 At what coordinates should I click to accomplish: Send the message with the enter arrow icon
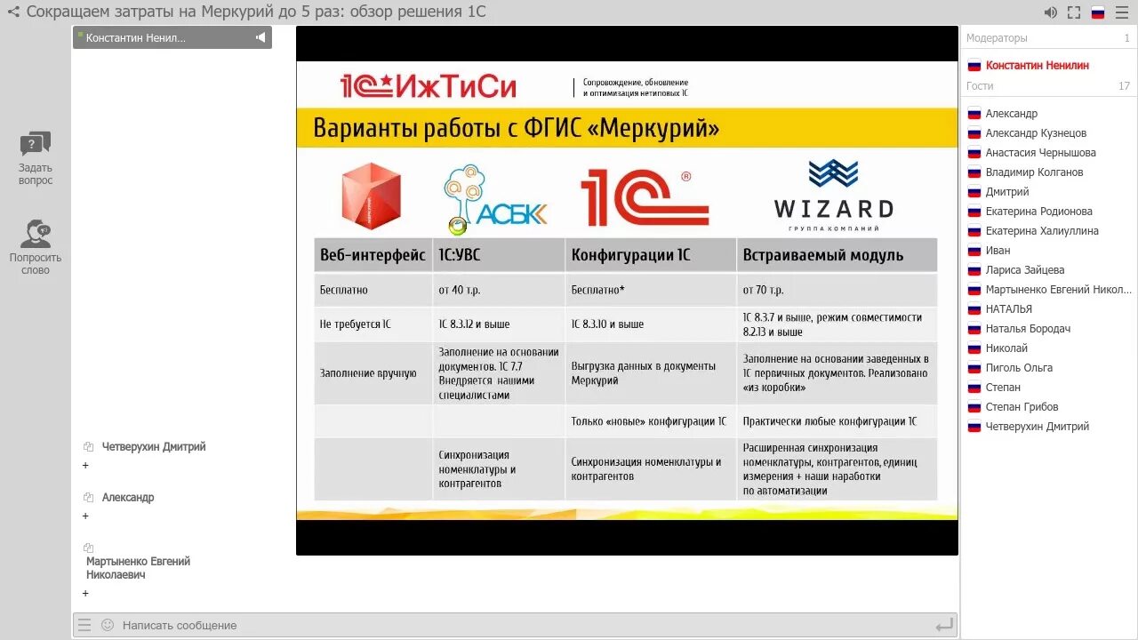944,626
